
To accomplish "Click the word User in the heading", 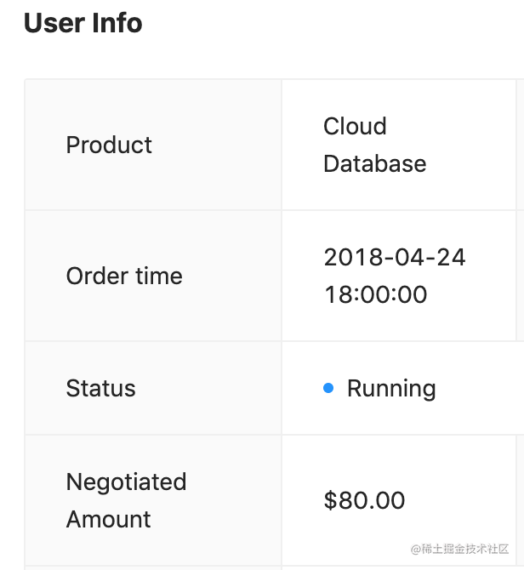I will [x=53, y=23].
